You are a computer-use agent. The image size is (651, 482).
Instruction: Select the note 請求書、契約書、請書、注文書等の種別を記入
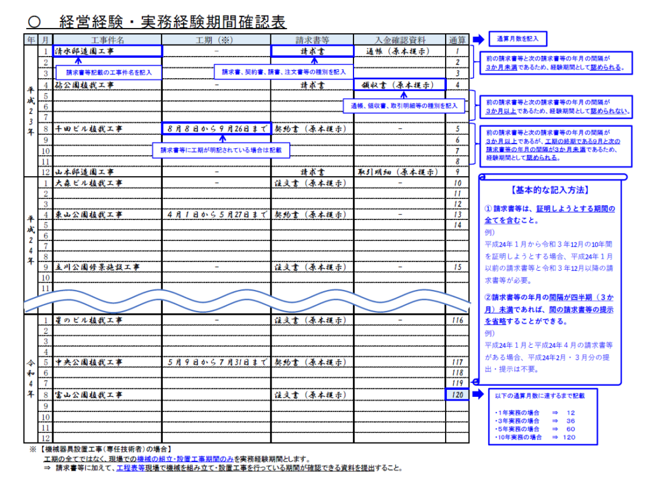click(284, 72)
